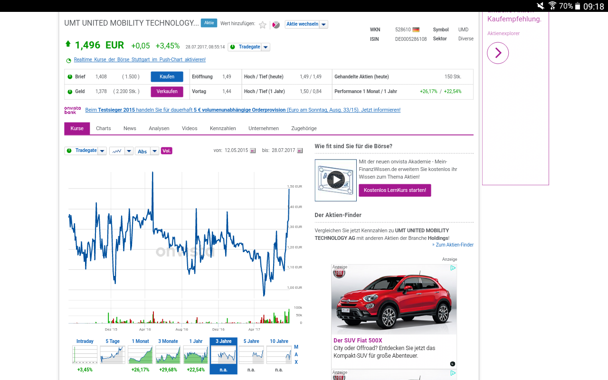Open the 'von' date calendar picker
608x380 pixels.
pyautogui.click(x=253, y=151)
